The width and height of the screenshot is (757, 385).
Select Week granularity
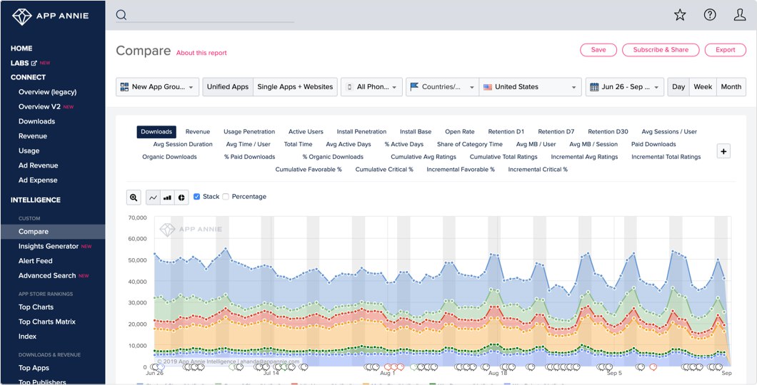[x=703, y=87]
